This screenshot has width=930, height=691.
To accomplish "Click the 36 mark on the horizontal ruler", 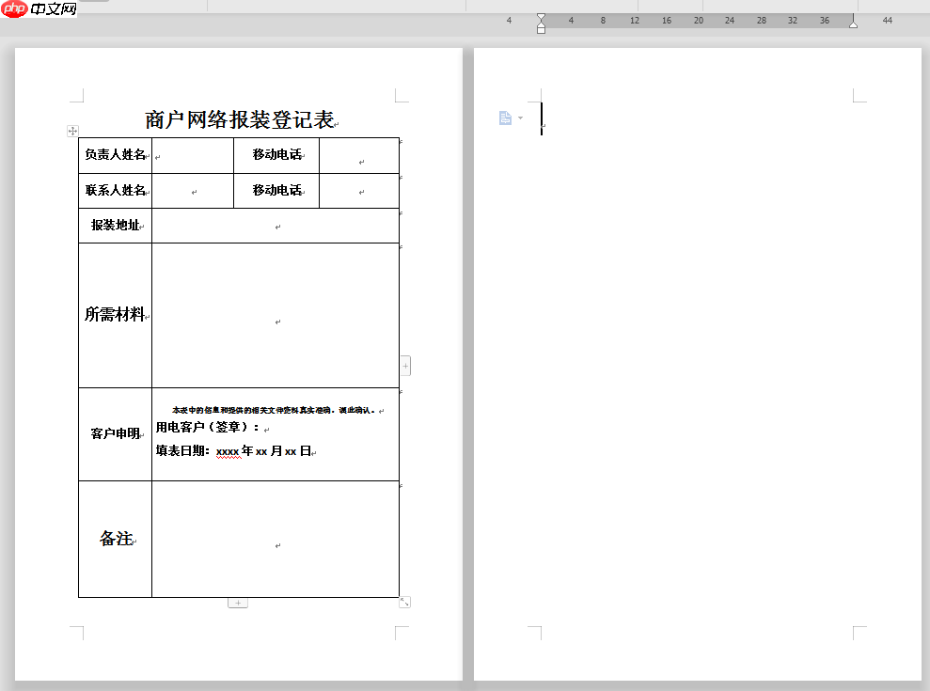I will tap(824, 19).
